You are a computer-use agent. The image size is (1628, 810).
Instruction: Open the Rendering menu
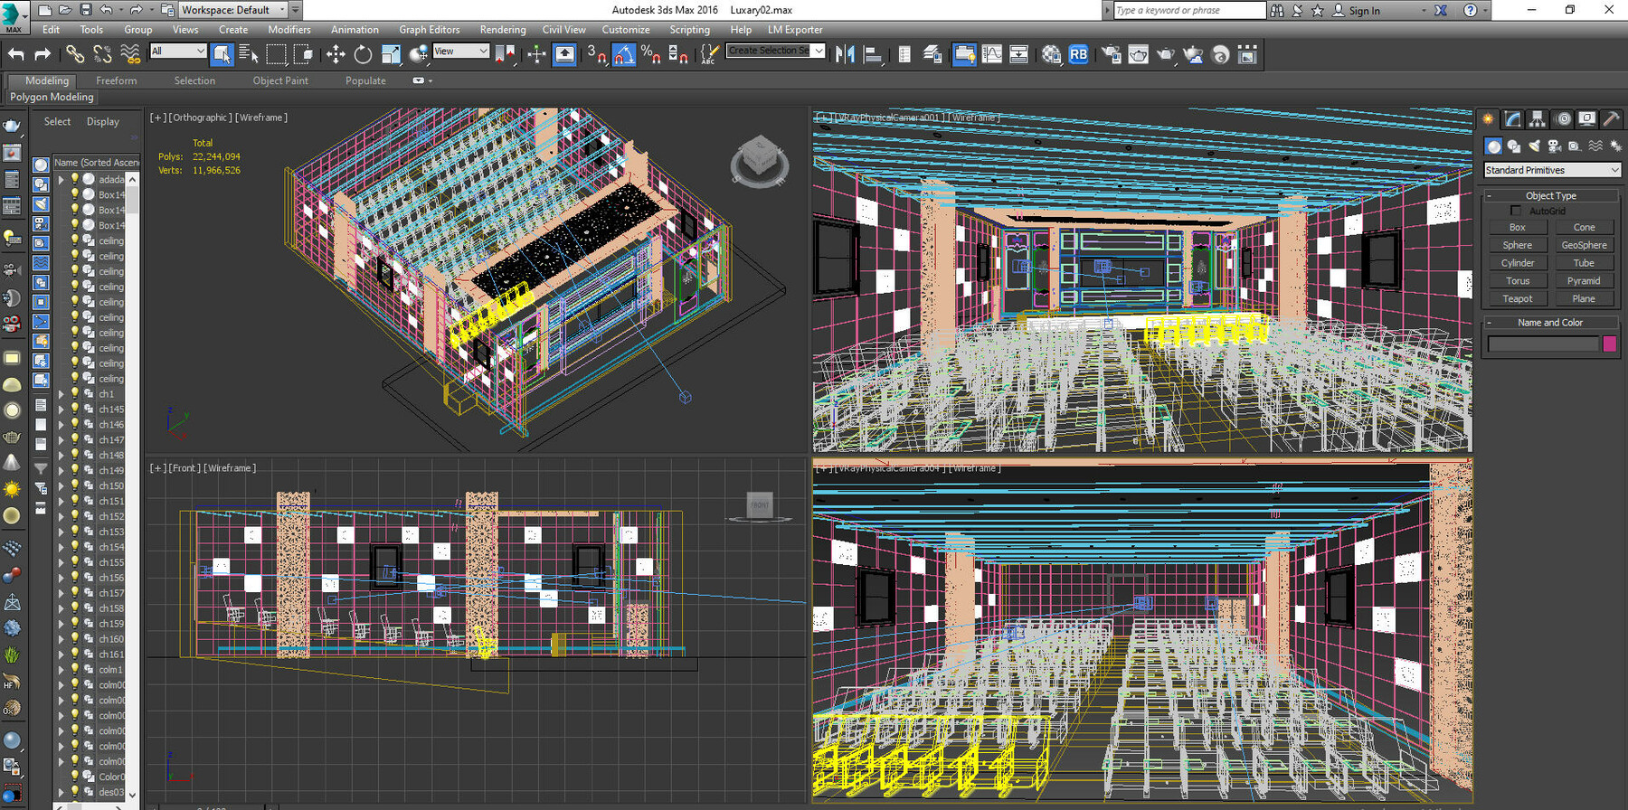click(x=502, y=30)
